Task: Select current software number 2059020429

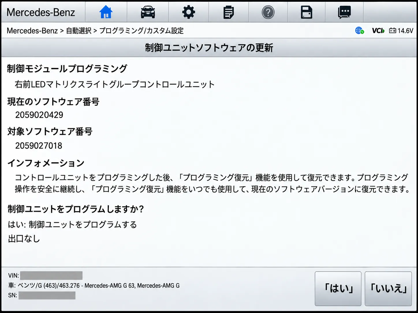Action: pos(39,115)
